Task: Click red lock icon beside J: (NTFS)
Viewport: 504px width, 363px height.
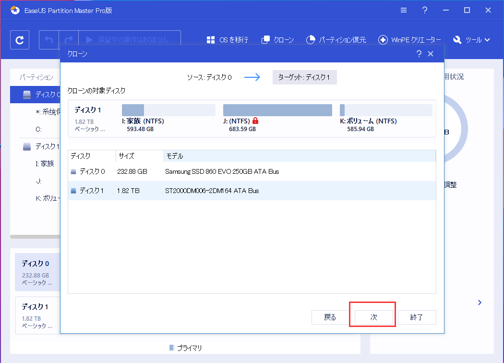Action: click(255, 121)
